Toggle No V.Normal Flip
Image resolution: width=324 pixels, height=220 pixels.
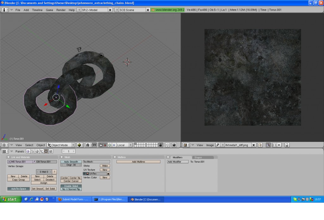click(71, 189)
